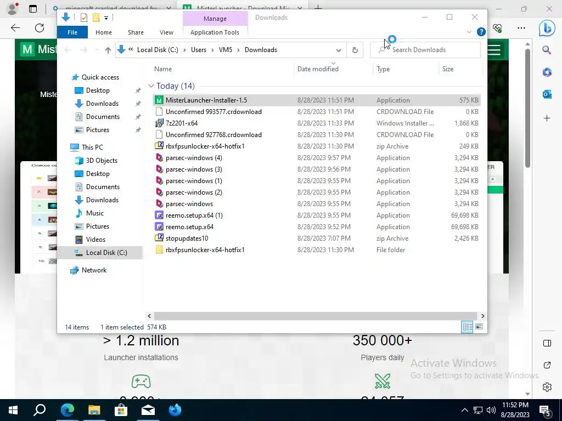This screenshot has height=421, width=562.
Task: Show hidden system tray icons
Action: click(464, 410)
